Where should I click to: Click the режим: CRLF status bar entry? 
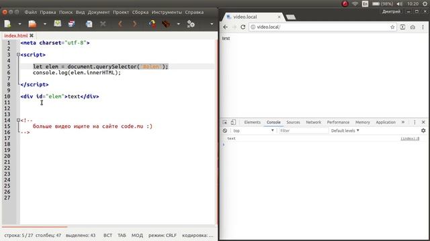tap(163, 235)
